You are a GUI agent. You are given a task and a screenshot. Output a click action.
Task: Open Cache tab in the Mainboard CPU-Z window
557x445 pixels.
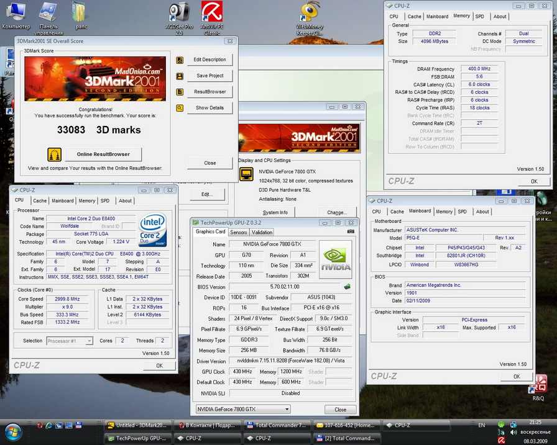pos(397,212)
